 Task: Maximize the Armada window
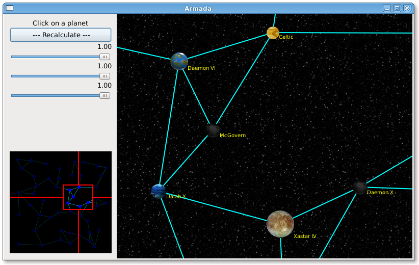397,8
